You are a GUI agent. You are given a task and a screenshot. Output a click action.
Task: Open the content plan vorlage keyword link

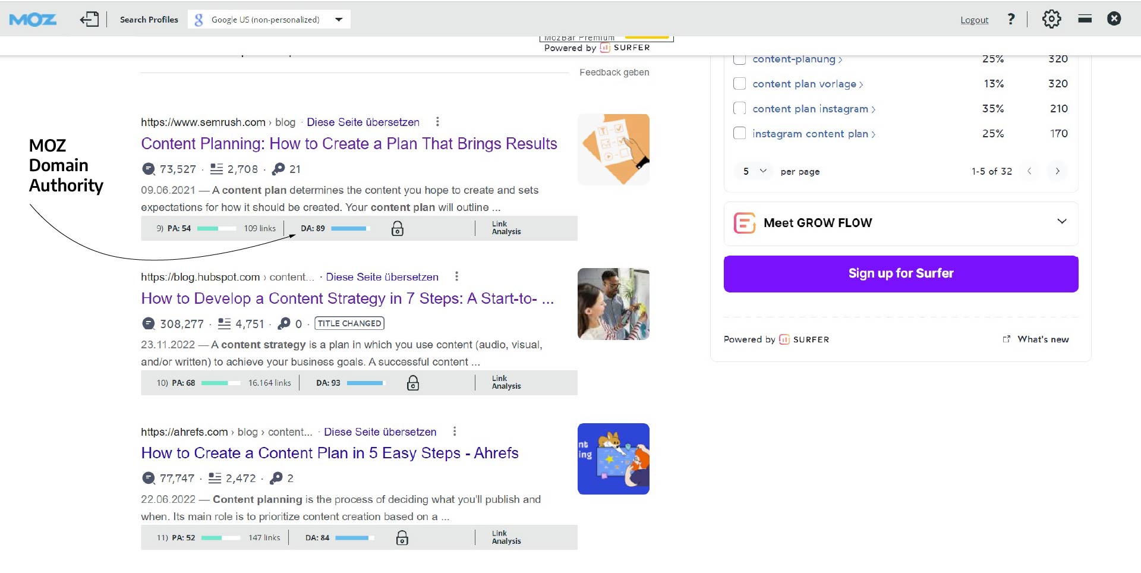click(x=808, y=84)
